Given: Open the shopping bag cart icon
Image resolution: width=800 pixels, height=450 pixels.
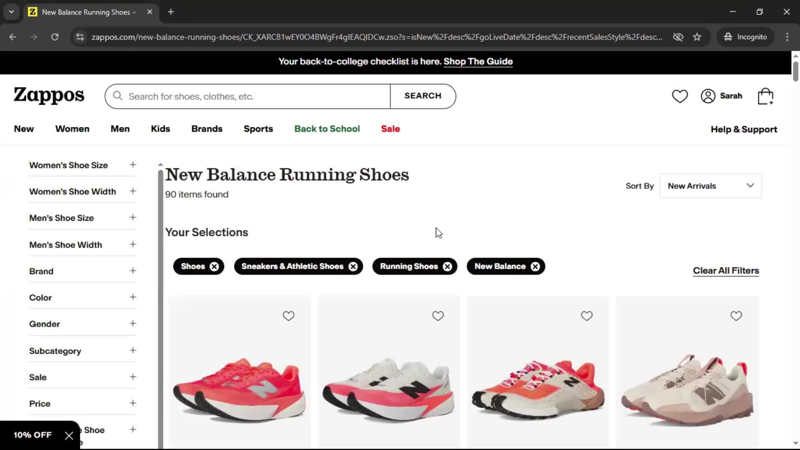Looking at the screenshot, I should point(765,96).
